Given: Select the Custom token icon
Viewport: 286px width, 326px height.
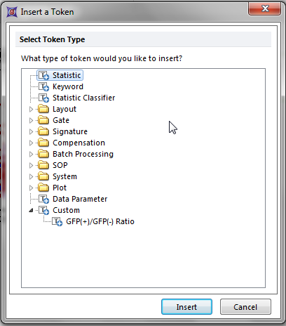Looking at the screenshot, I should pos(43,210).
